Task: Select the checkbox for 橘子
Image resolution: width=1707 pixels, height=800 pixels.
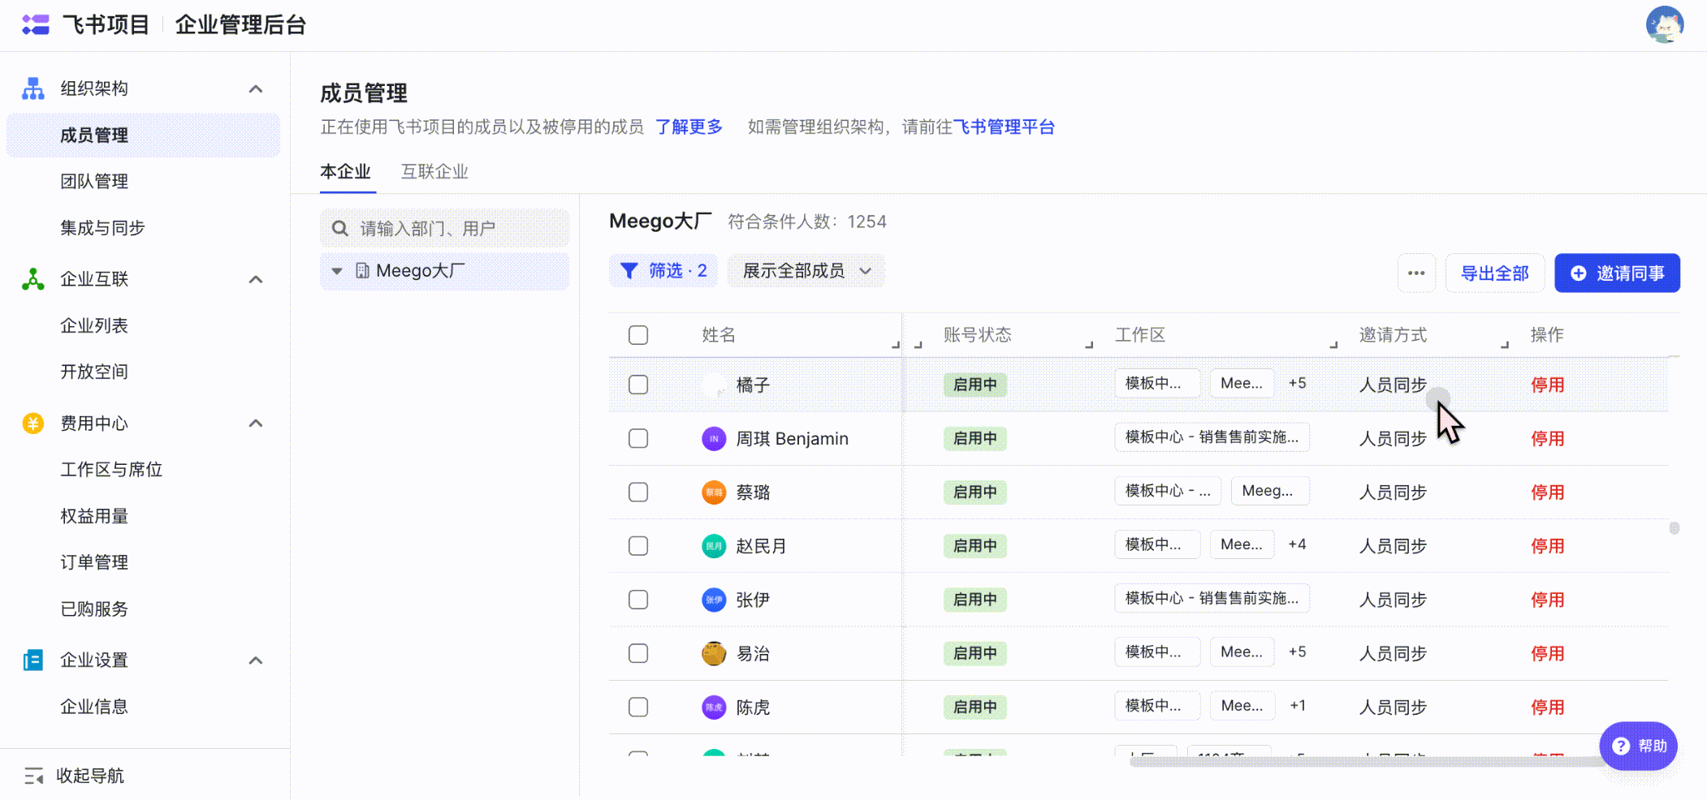Action: (638, 385)
